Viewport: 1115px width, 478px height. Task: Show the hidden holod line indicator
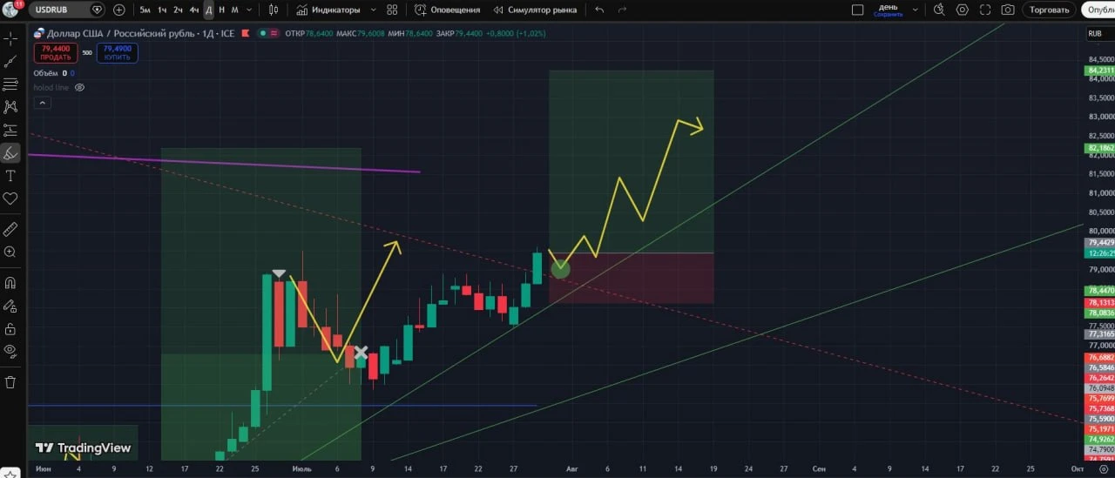[79, 87]
